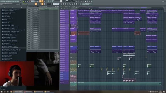
Task: Select the orange Kontakt channel volume automation clip
Action: coord(84,33)
